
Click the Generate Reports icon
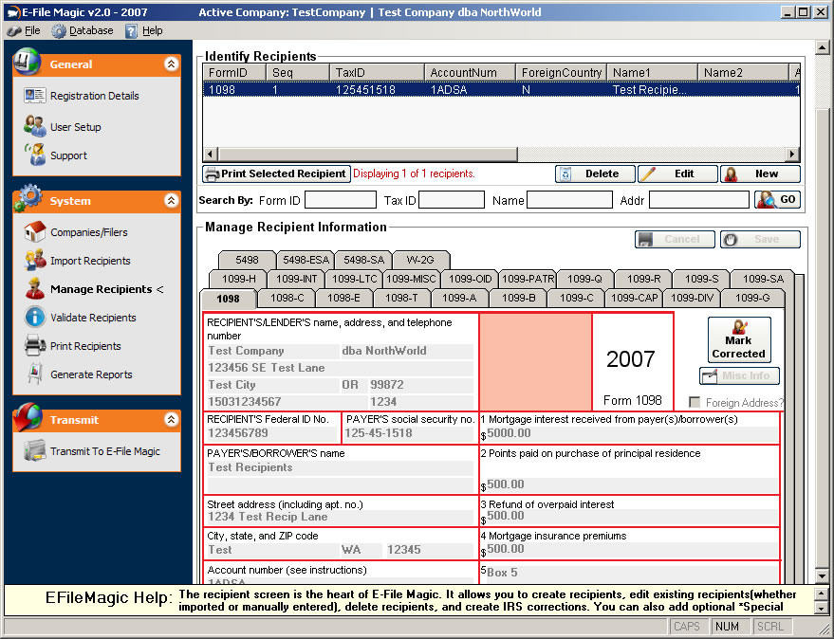[35, 374]
